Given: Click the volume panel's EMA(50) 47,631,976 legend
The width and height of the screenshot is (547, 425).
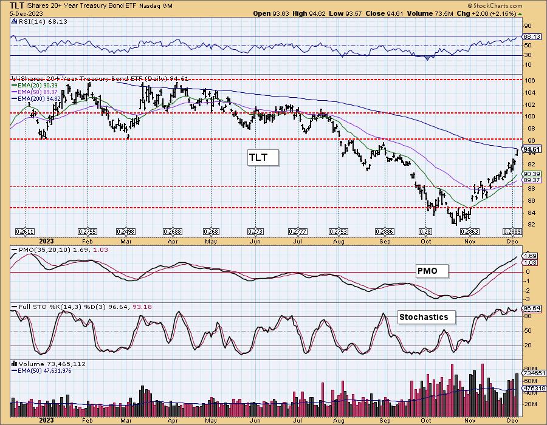Looking at the screenshot, I should click(41, 370).
